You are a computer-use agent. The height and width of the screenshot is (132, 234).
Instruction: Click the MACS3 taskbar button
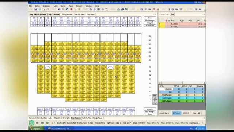click(60, 129)
